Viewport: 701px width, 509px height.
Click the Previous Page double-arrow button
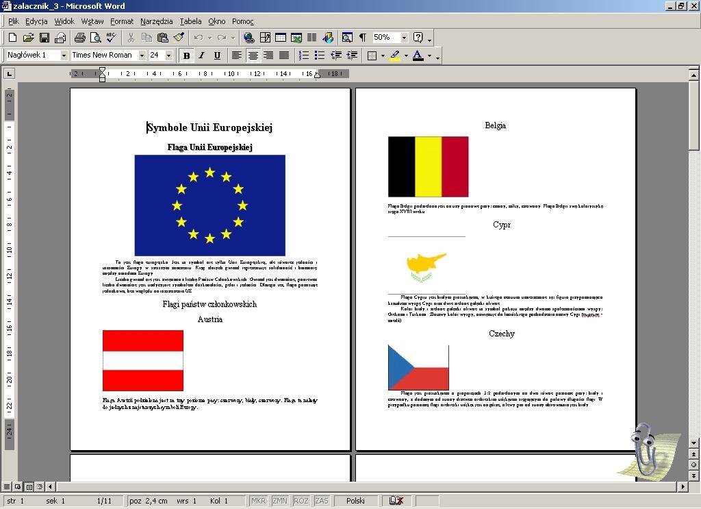[x=693, y=454]
